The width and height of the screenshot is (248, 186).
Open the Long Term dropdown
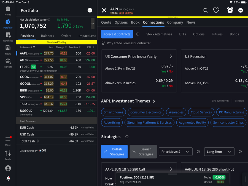(x=219, y=152)
